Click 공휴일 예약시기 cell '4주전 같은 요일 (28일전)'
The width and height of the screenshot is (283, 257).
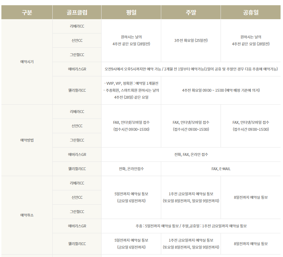click(251, 40)
